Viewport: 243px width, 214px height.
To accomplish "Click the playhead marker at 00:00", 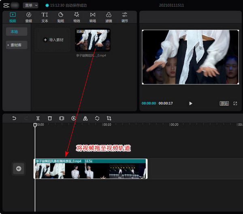I will click(35, 125).
